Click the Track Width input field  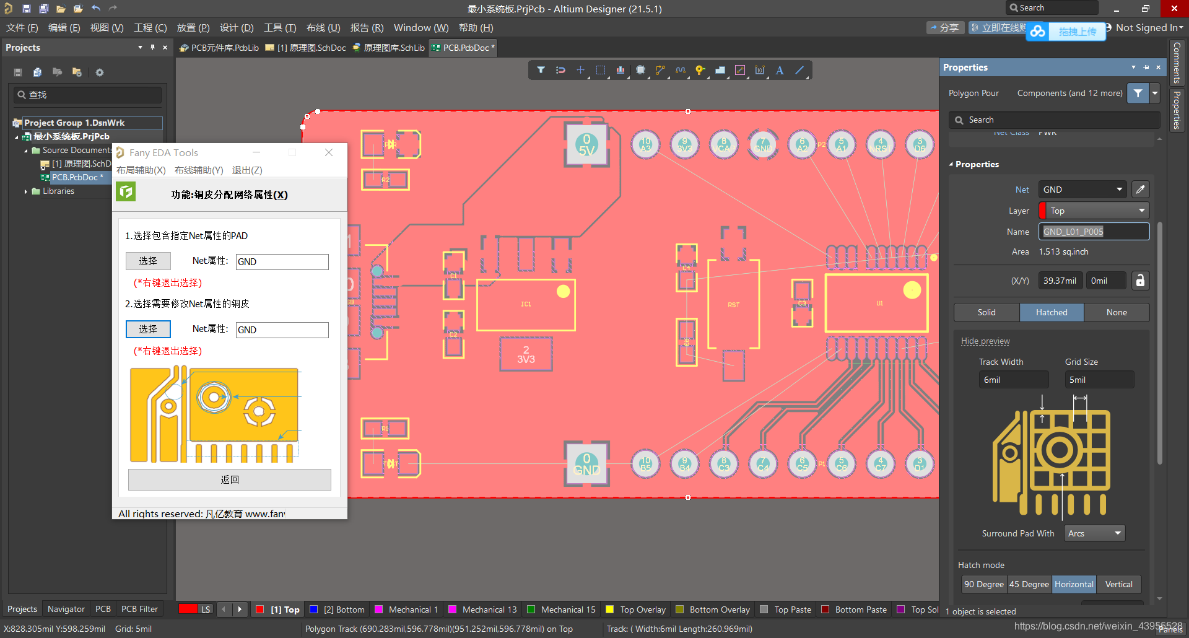pyautogui.click(x=1013, y=380)
